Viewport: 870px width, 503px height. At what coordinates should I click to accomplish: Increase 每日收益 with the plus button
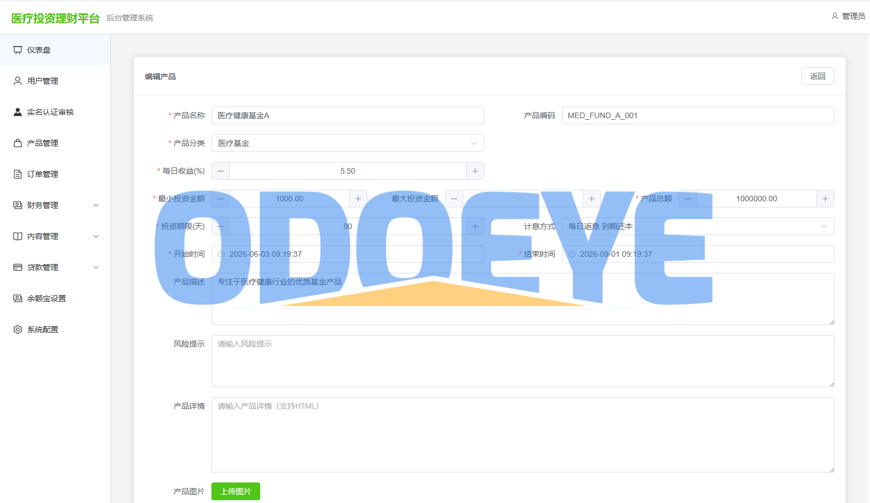click(x=475, y=171)
